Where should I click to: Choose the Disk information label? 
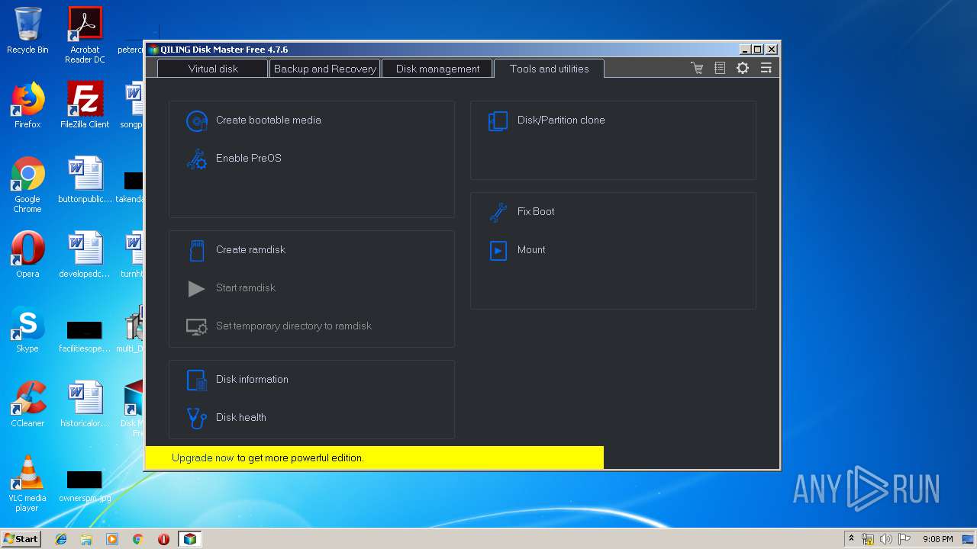click(252, 380)
